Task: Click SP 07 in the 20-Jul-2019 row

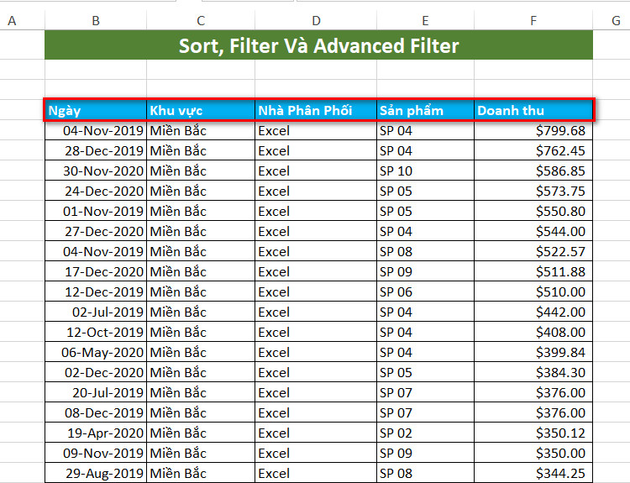Action: pyautogui.click(x=426, y=392)
